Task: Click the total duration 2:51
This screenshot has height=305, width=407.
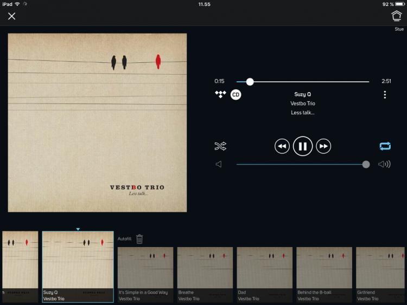Action: (386, 81)
